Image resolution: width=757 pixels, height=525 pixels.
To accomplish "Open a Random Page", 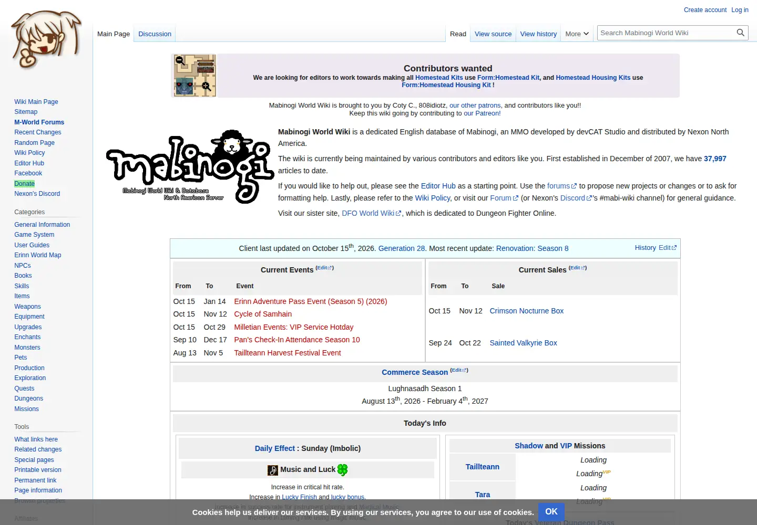I will tap(35, 143).
